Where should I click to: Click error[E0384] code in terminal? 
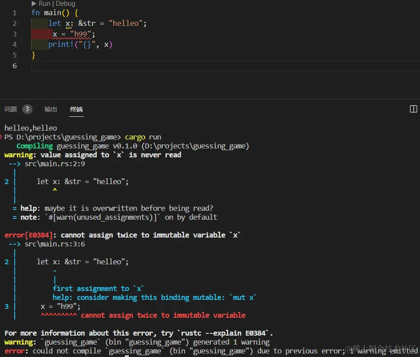tap(29, 235)
